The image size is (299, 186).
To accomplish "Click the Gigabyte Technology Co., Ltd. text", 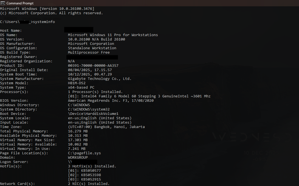I will tap(100, 79).
